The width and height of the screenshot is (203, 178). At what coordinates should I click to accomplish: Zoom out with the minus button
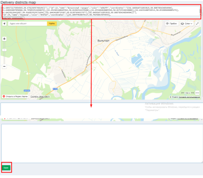click(x=4, y=67)
